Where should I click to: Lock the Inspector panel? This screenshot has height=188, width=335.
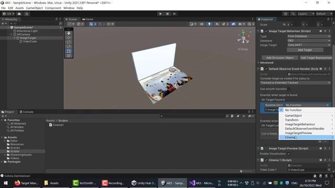(328, 19)
